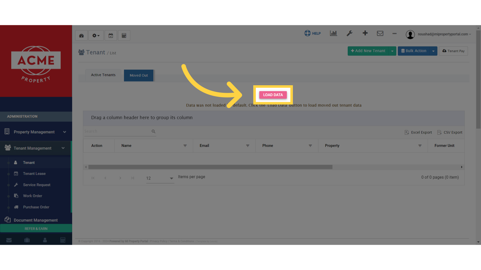Open the HELP lifebuoy link

point(312,33)
